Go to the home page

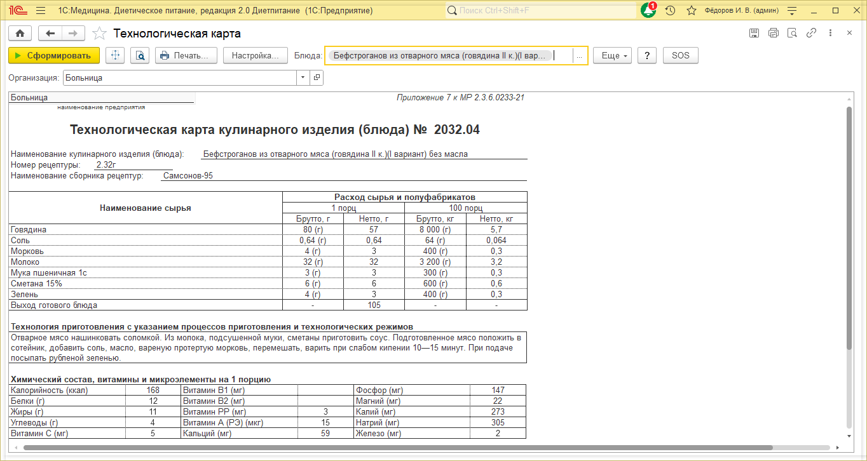(20, 34)
